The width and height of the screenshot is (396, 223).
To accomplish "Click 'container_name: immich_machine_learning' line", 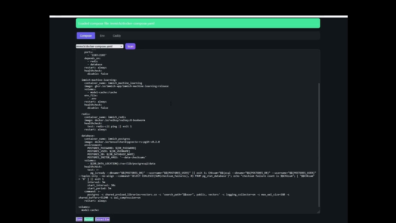I will [x=113, y=83].
